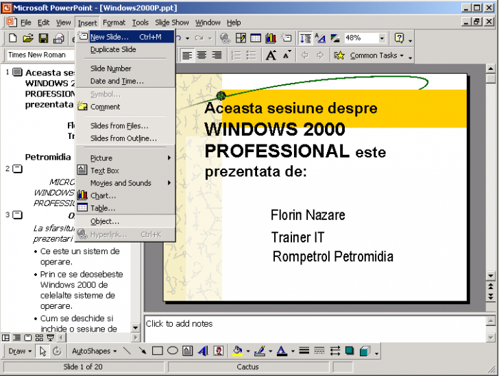Screen dimensions: 499x376
Task: Apply Font Color in drawing toolbar
Action: [282, 351]
